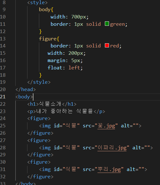The height and width of the screenshot is (185, 160).
Task: Click the closing figure tag on line 29
Action: (x=40, y=155)
